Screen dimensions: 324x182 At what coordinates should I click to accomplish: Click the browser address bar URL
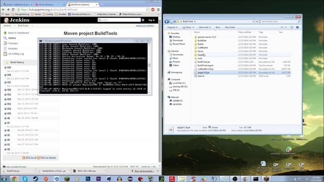[x=49, y=10]
